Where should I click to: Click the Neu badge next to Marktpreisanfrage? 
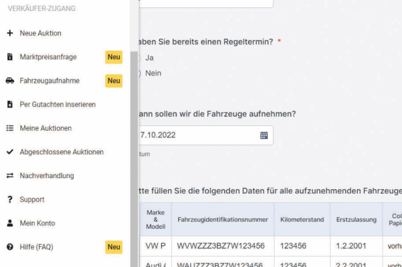coord(114,57)
